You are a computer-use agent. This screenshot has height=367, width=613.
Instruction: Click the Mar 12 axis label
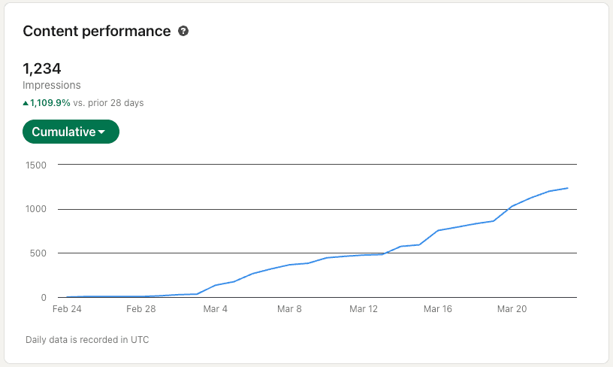(364, 308)
